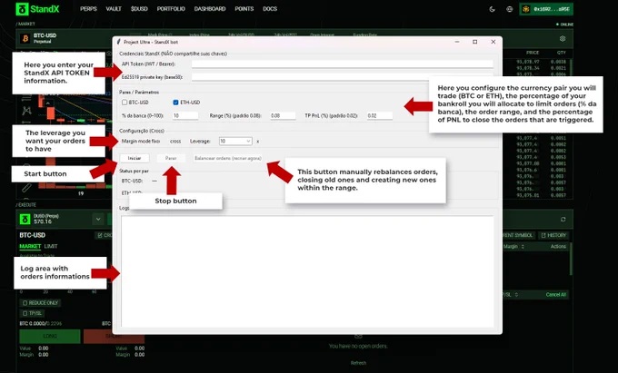Open the language globe icon in the header
Screen dimensions: 618x373
pyautogui.click(x=510, y=9)
